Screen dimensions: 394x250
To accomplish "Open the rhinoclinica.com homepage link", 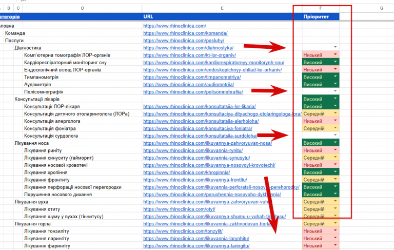I will [174, 26].
